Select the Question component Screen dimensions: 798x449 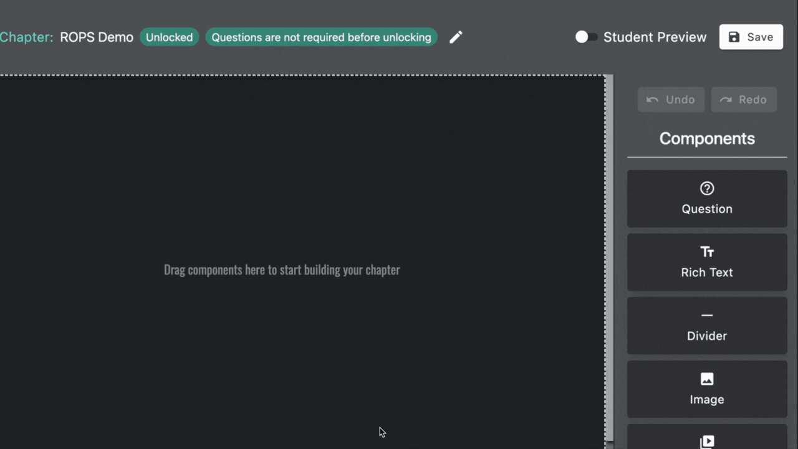707,199
